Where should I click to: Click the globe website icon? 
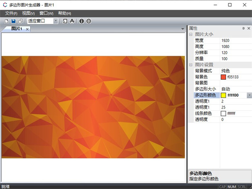pyautogui.click(x=89, y=21)
